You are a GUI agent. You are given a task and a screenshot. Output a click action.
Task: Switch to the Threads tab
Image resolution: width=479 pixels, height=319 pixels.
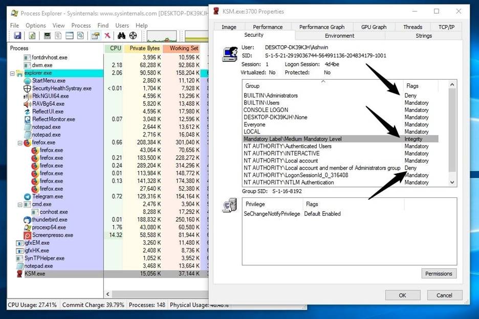click(412, 27)
